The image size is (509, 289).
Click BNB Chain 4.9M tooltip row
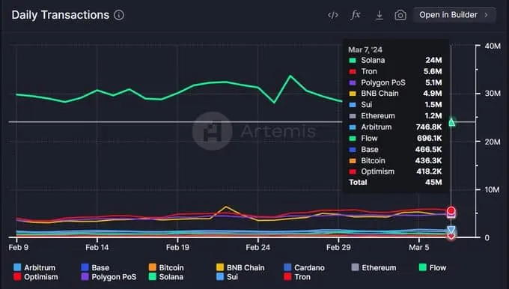point(395,94)
